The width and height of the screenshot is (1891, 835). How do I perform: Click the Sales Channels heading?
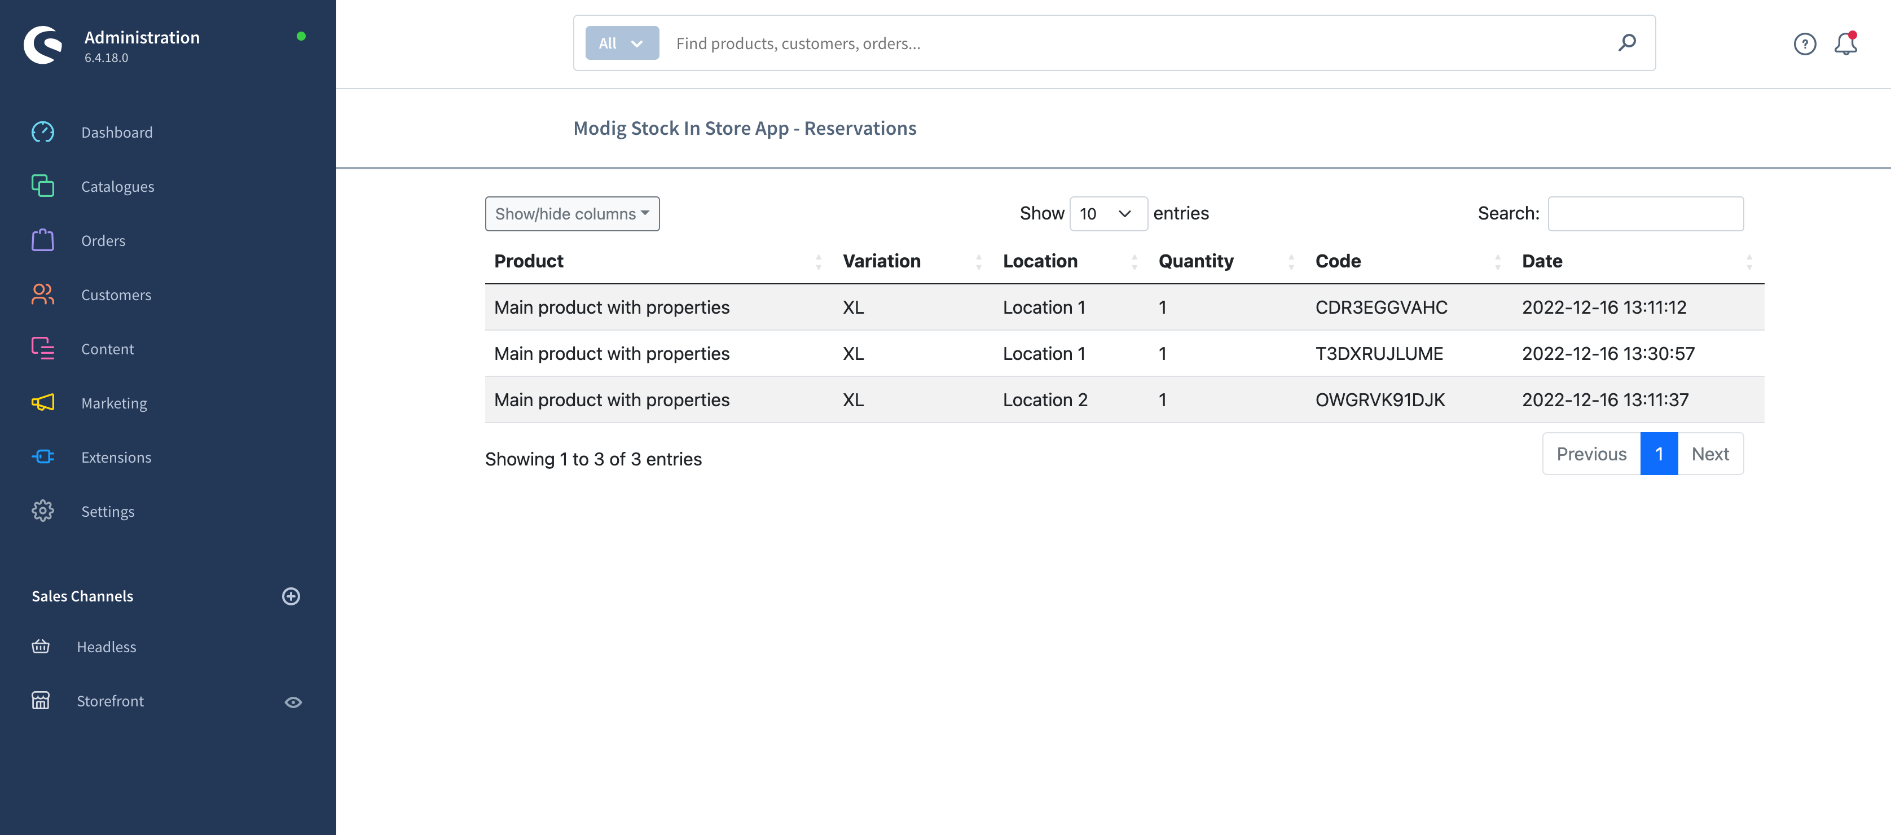82,596
